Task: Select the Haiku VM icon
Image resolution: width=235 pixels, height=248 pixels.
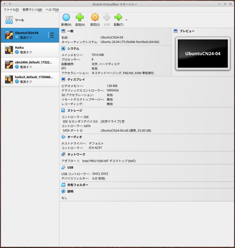Action: pos(9,50)
